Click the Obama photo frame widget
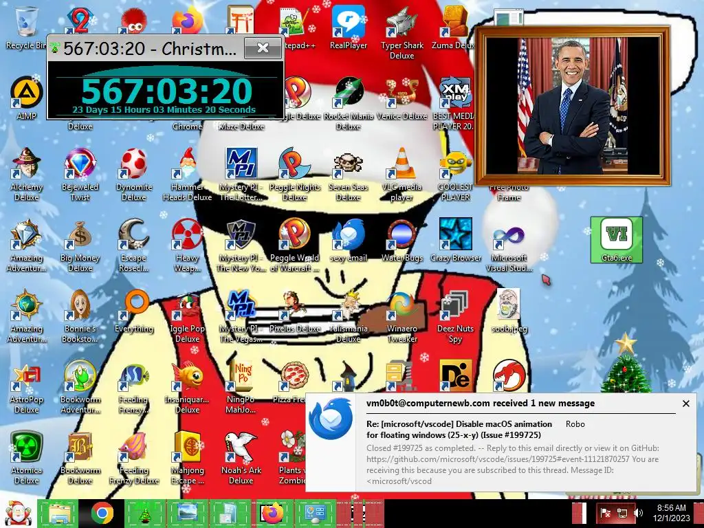The image size is (704, 528). [573, 106]
